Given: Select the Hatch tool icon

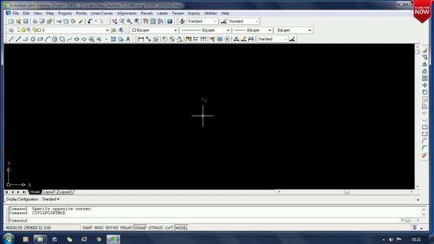Looking at the screenshot, I should [x=113, y=39].
